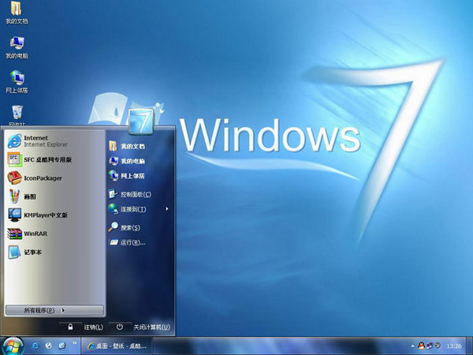This screenshot has height=355, width=473.
Task: Open 控制面板(C) in the Start menu
Action: click(x=134, y=194)
